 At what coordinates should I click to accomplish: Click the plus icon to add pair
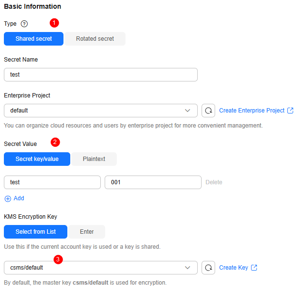[8, 198]
